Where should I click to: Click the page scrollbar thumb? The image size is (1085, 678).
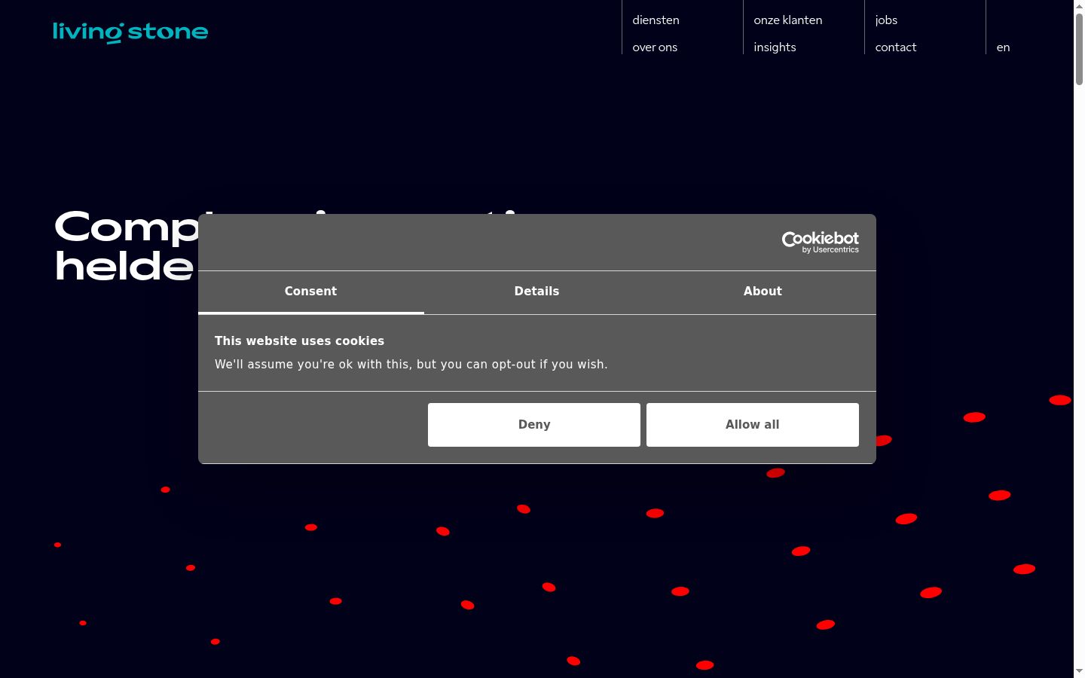(1079, 48)
